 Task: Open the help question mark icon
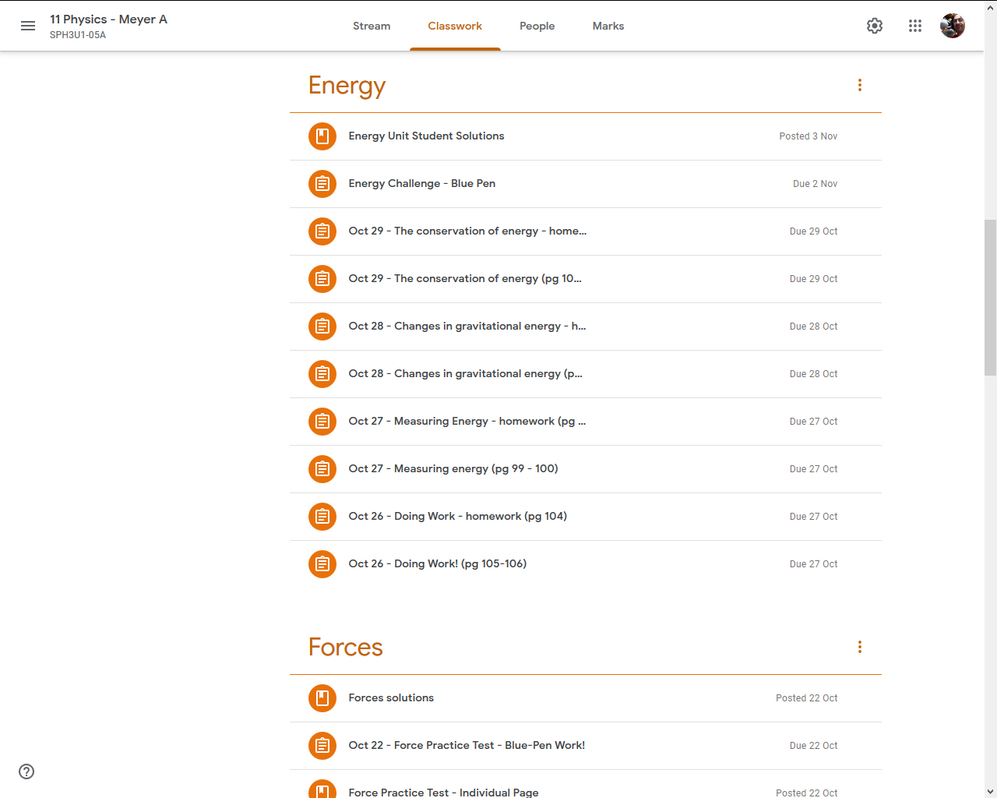coord(26,772)
